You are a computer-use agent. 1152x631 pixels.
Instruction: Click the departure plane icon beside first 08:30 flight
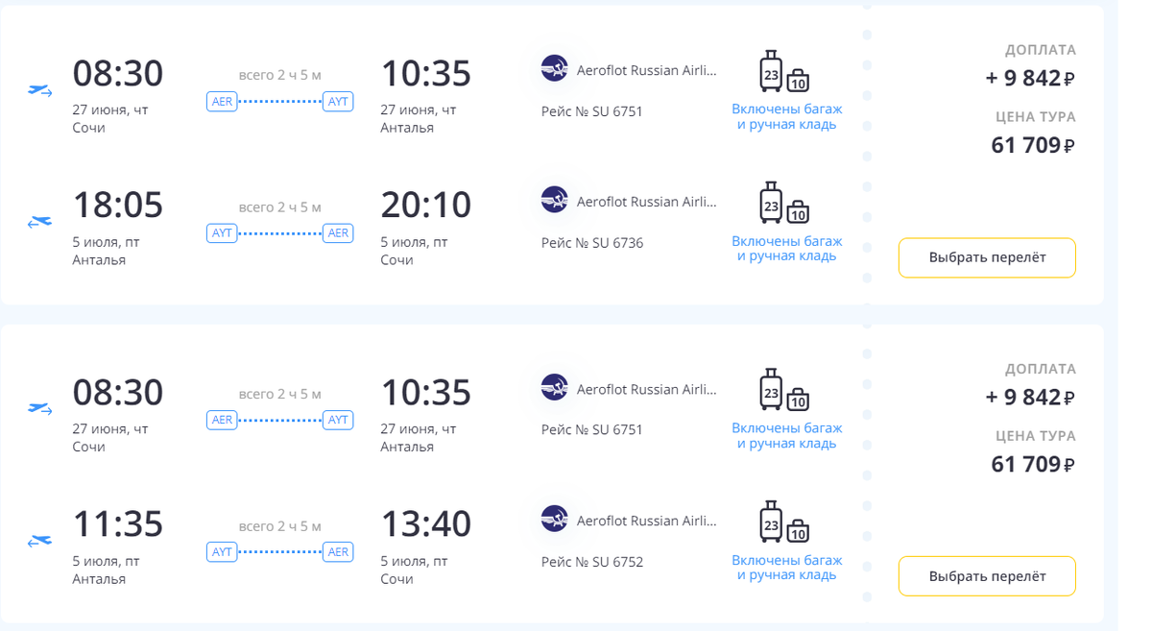click(x=39, y=90)
